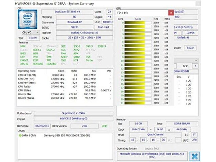The width and height of the screenshot is (216, 162).
Task: Click the GPU 128-bit bus width field
Action: 190,33
